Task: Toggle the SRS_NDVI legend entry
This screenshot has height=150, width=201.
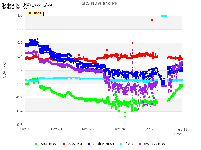Action: point(46,144)
